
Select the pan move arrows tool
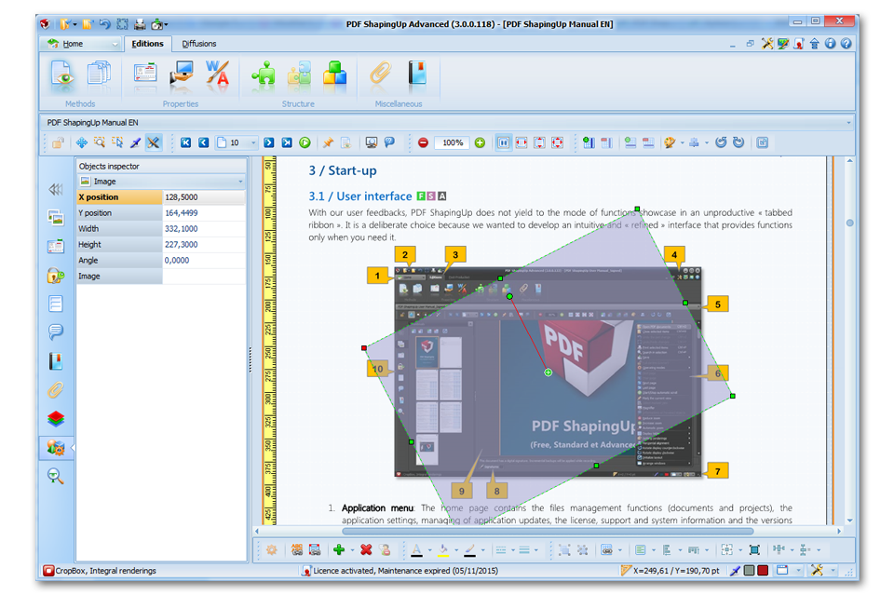(82, 142)
